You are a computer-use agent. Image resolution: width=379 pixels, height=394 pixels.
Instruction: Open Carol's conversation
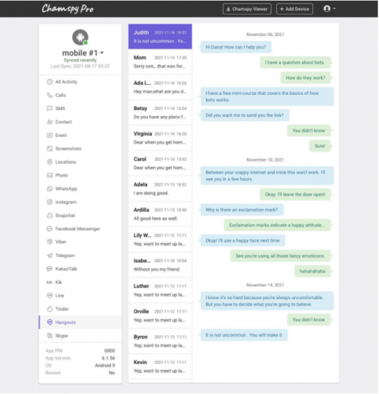click(160, 164)
